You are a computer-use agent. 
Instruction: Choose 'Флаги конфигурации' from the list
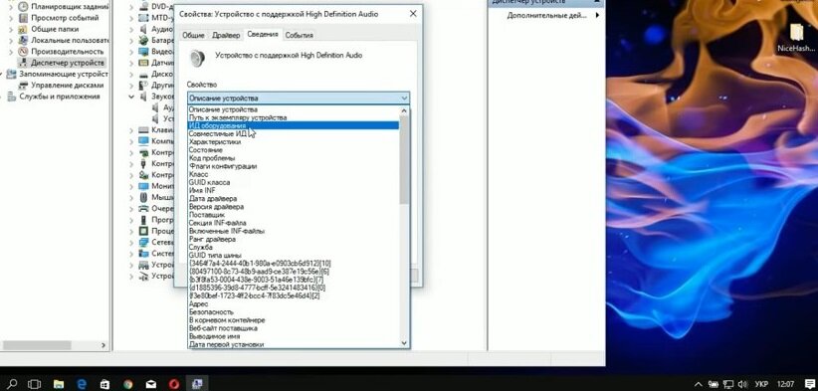coord(294,166)
